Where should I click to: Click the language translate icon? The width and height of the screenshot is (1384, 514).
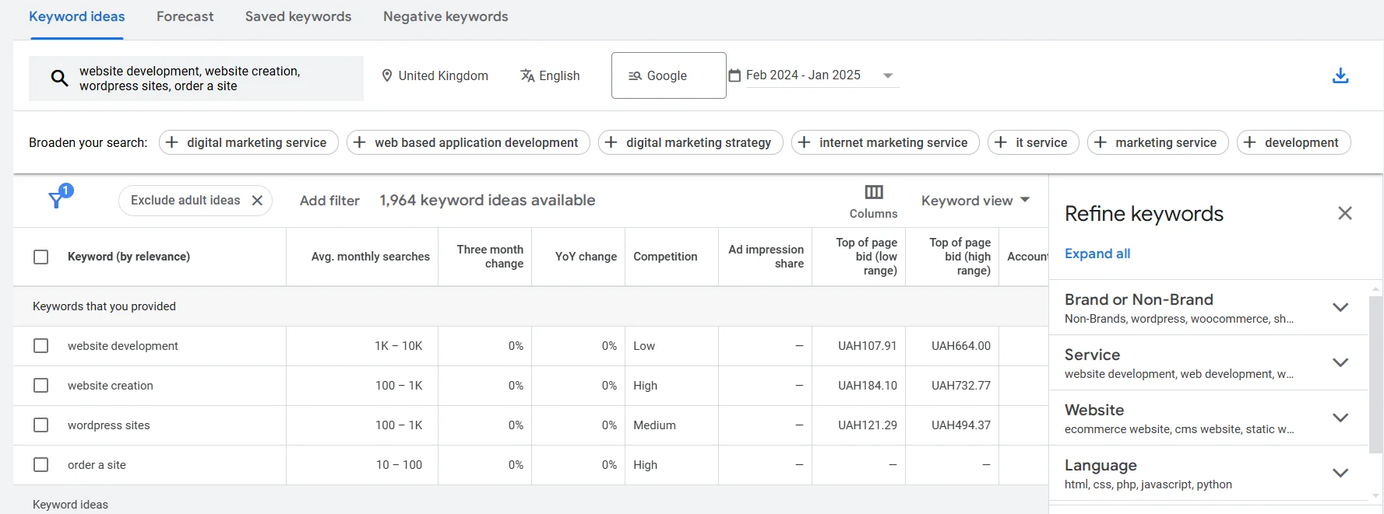(527, 75)
